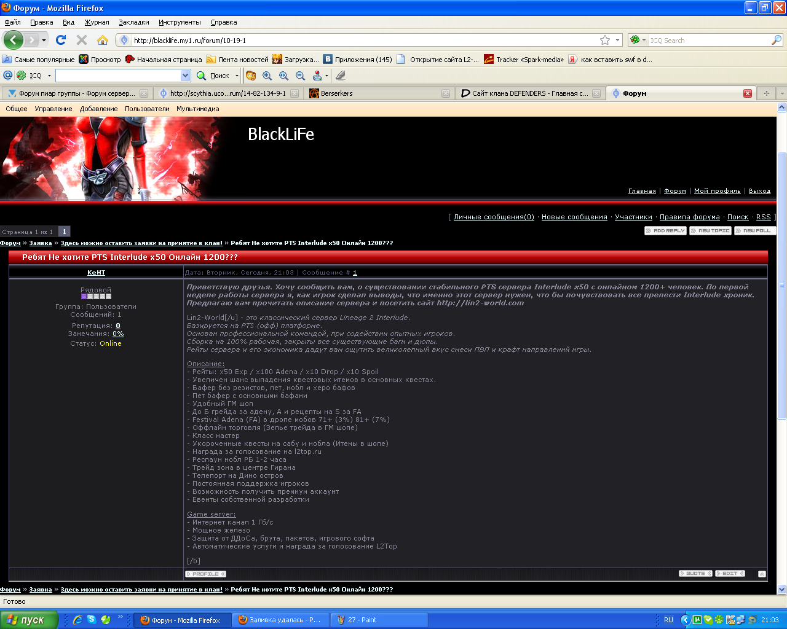This screenshot has width=787, height=629.
Task: Click the zoom out magnifier icon
Action: 301,76
